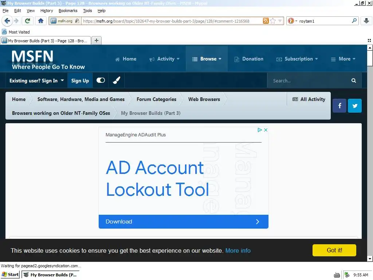Bookmark this page with the star icon
This screenshot has height=280, width=373.
(273, 21)
